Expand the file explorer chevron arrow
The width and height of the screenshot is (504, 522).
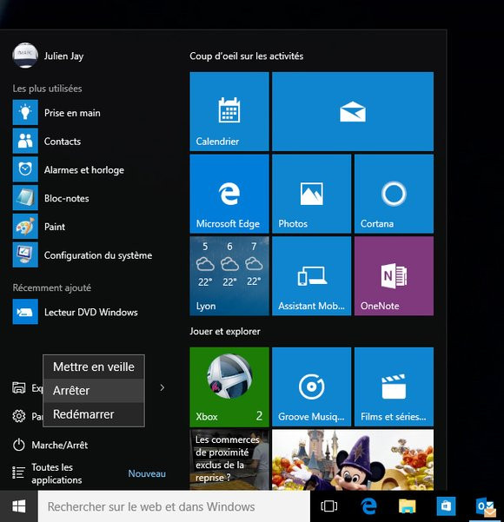pos(162,388)
